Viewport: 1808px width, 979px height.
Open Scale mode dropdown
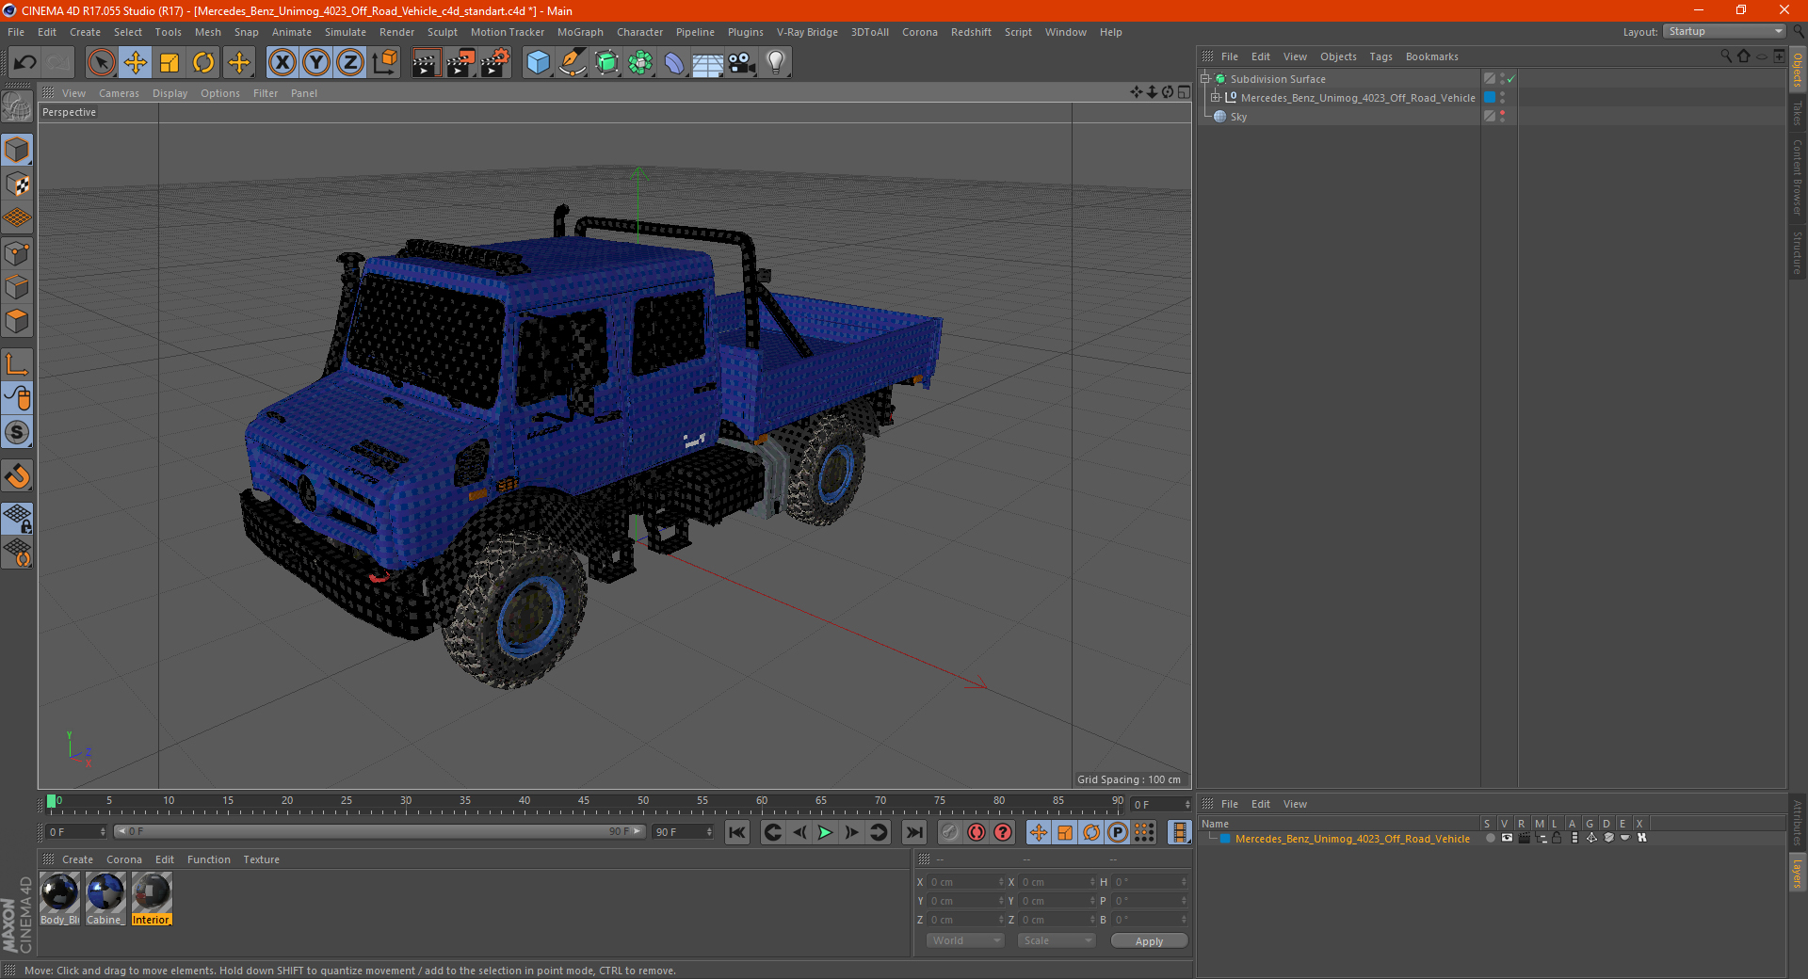tap(1057, 940)
